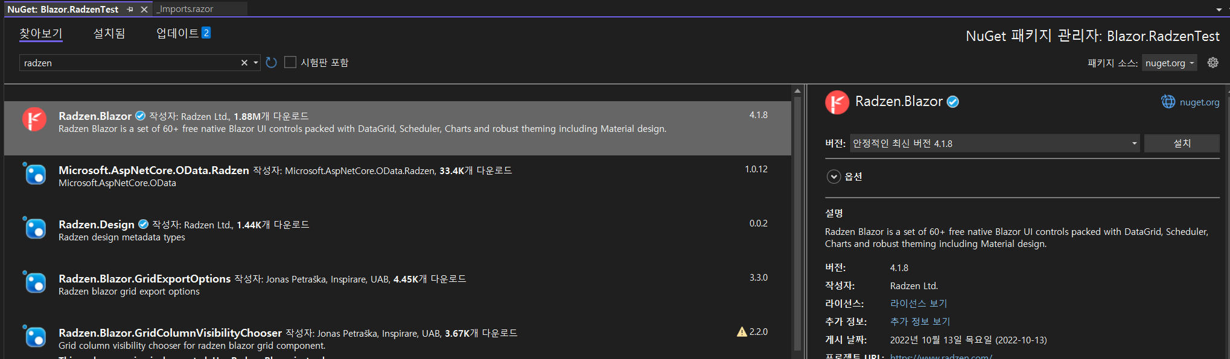Select Radzen.Blazor.GridExportOptions package title
The width and height of the screenshot is (1230, 359).
pyautogui.click(x=145, y=278)
